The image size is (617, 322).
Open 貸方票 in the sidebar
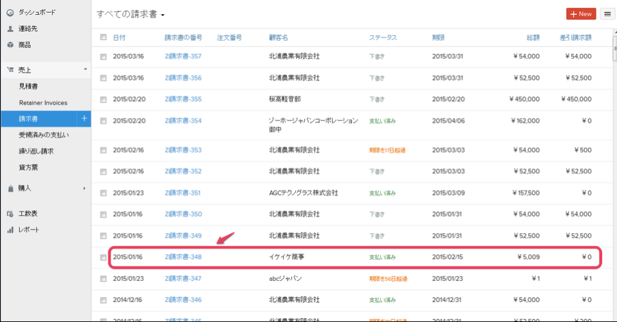pyautogui.click(x=28, y=167)
